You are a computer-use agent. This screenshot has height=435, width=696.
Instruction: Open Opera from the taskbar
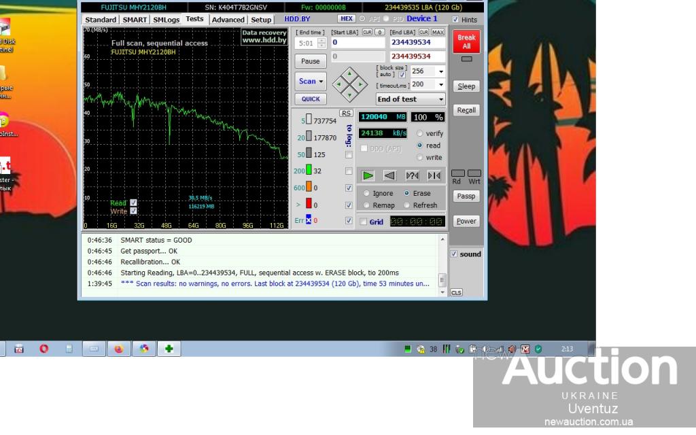click(43, 349)
